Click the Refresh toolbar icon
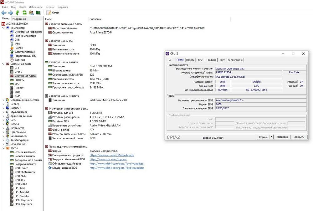This screenshot has width=313, height=211. 24,13
